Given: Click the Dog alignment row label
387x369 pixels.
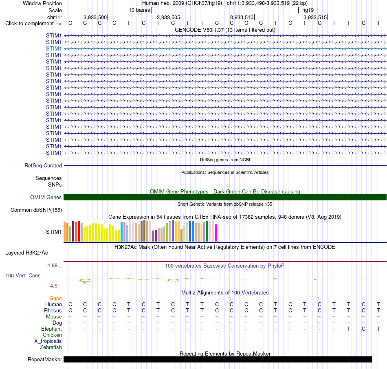Looking at the screenshot, I should tap(57, 323).
